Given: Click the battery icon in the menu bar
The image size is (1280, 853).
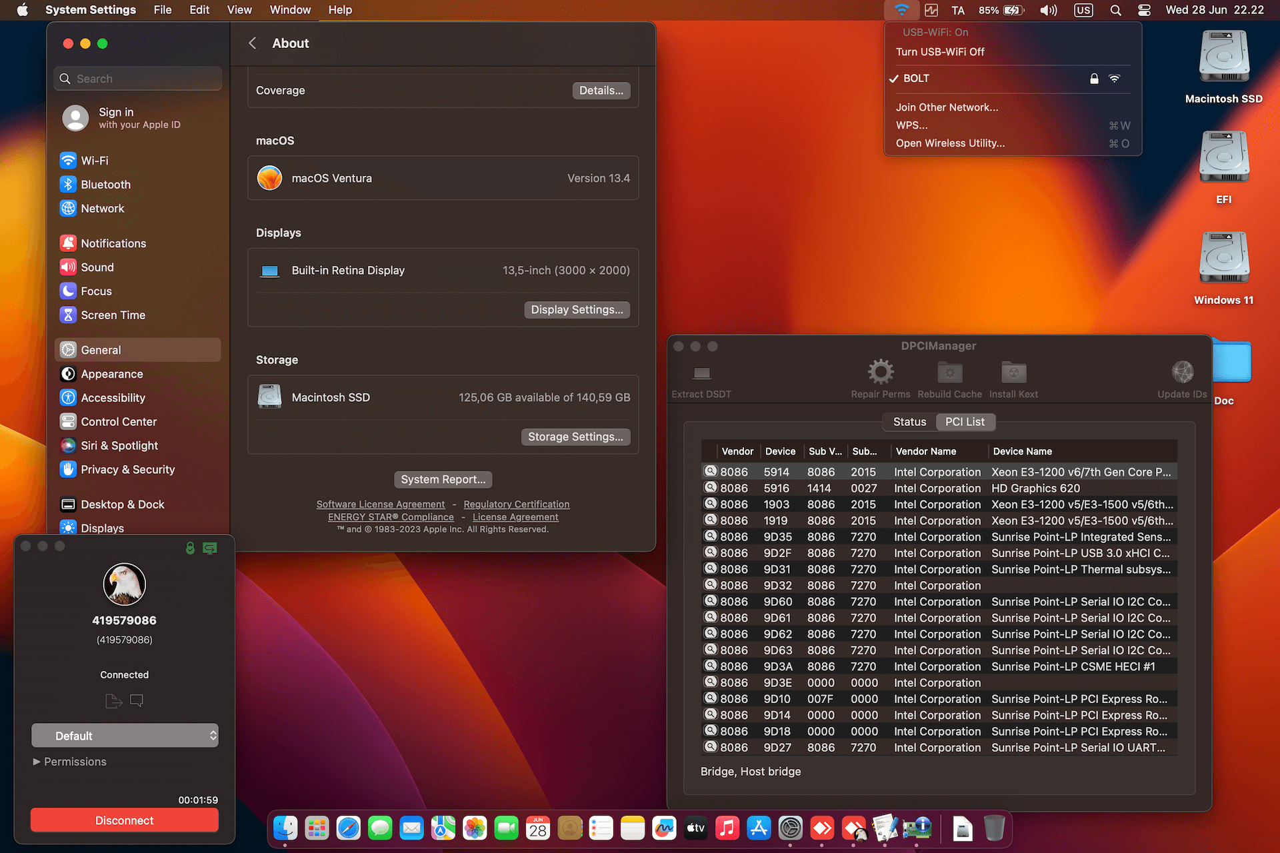Looking at the screenshot, I should point(1013,10).
